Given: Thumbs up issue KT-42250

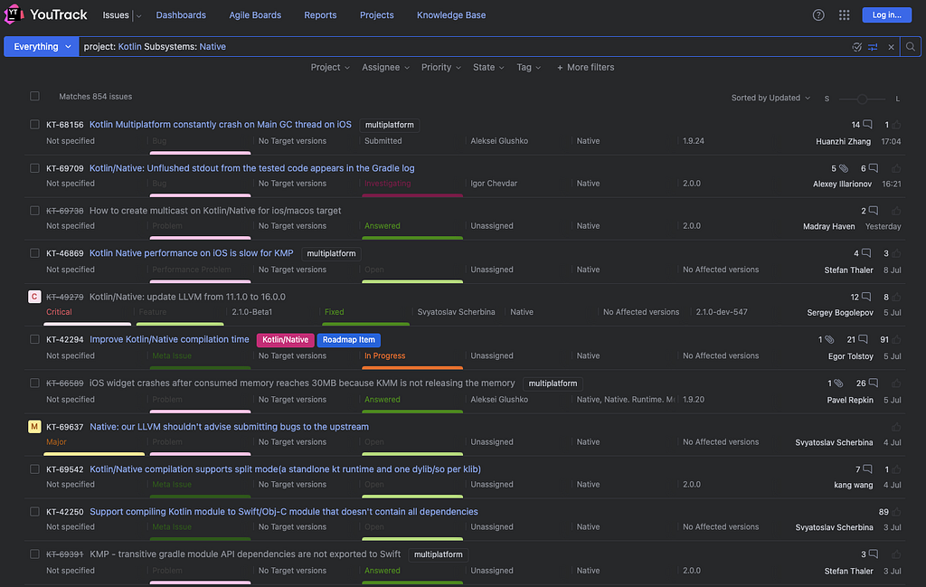Looking at the screenshot, I should coord(896,512).
